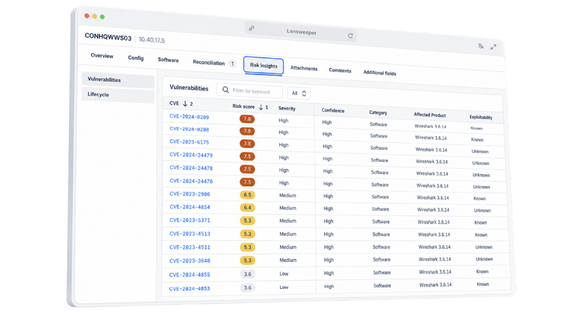Click the CVE-2024-24478 link
The width and height of the screenshot is (576, 319).
click(191, 168)
